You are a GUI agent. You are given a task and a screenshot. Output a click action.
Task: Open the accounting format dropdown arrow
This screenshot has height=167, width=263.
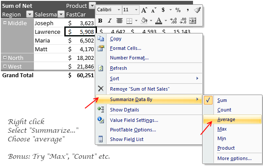(x=170, y=10)
